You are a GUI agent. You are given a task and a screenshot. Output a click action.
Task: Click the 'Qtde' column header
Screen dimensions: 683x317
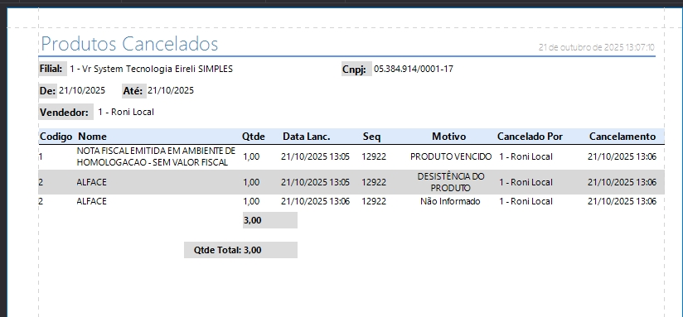[254, 137]
